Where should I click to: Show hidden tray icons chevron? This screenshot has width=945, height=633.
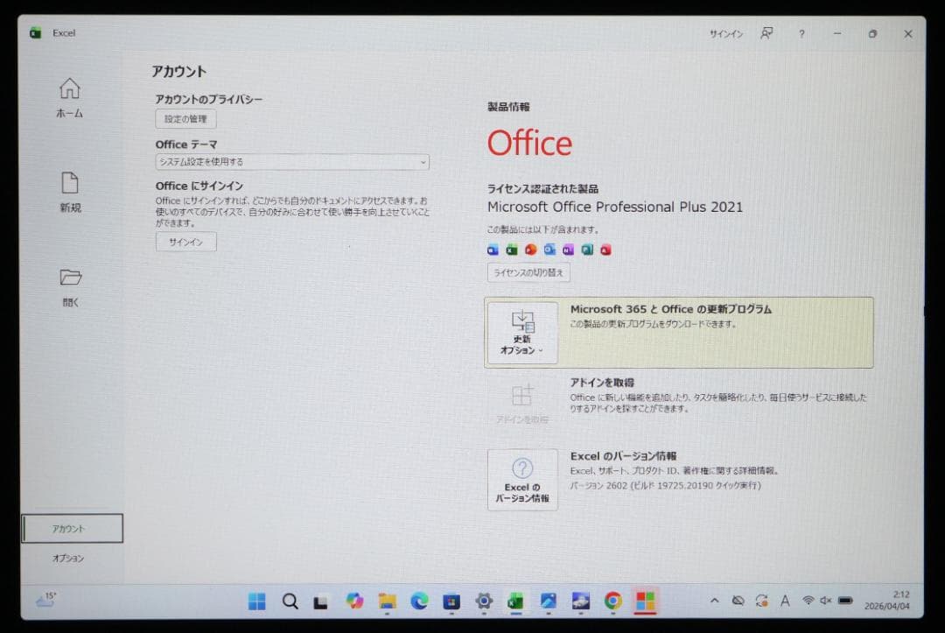tap(714, 601)
